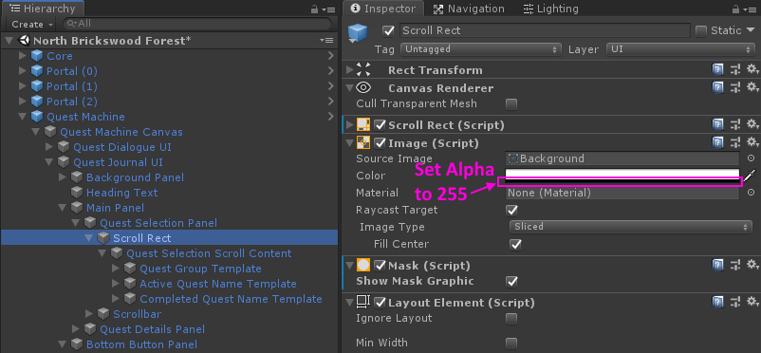Open the Rect Transform preset icon

click(x=735, y=70)
